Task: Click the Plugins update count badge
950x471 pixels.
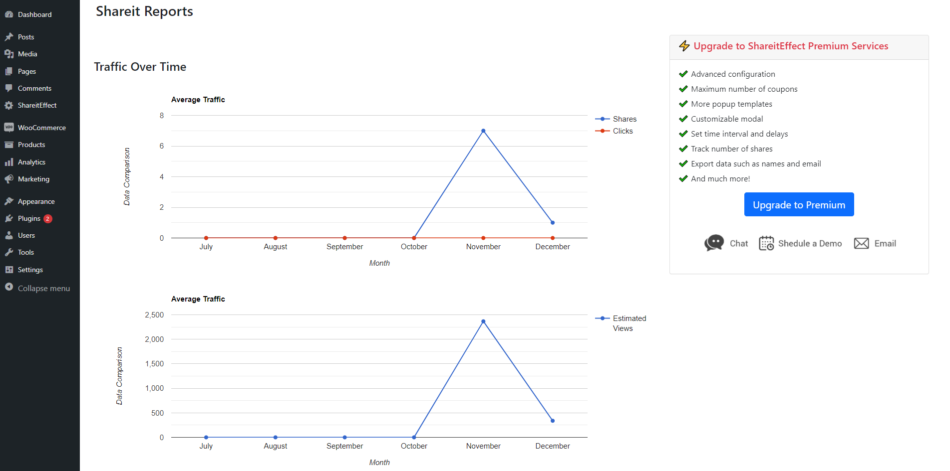Action: [x=47, y=218]
